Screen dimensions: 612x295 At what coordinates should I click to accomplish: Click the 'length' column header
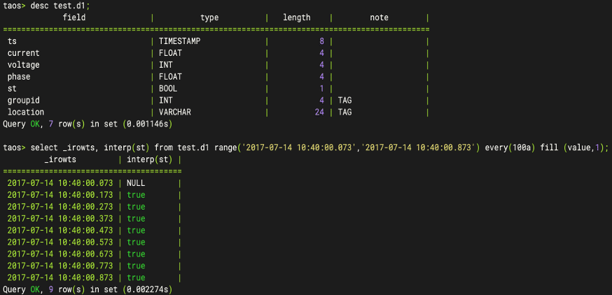[296, 17]
